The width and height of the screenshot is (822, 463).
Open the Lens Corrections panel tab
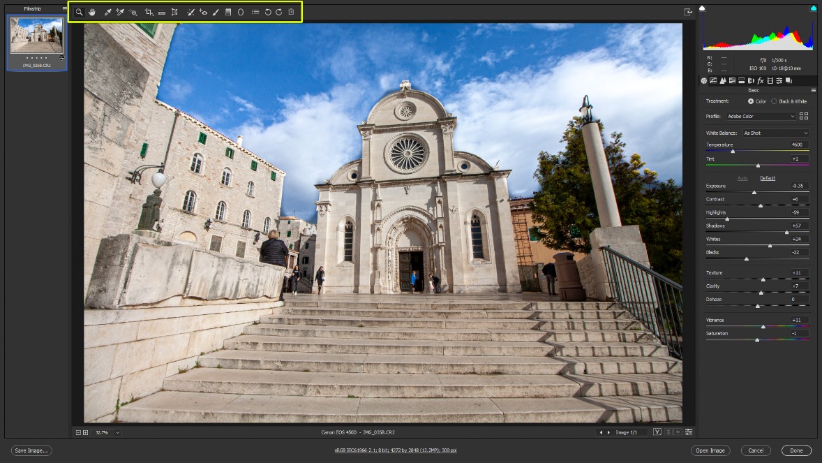point(751,81)
